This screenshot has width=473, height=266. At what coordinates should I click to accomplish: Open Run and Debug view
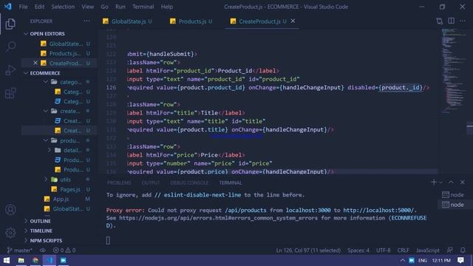pyautogui.click(x=10, y=70)
